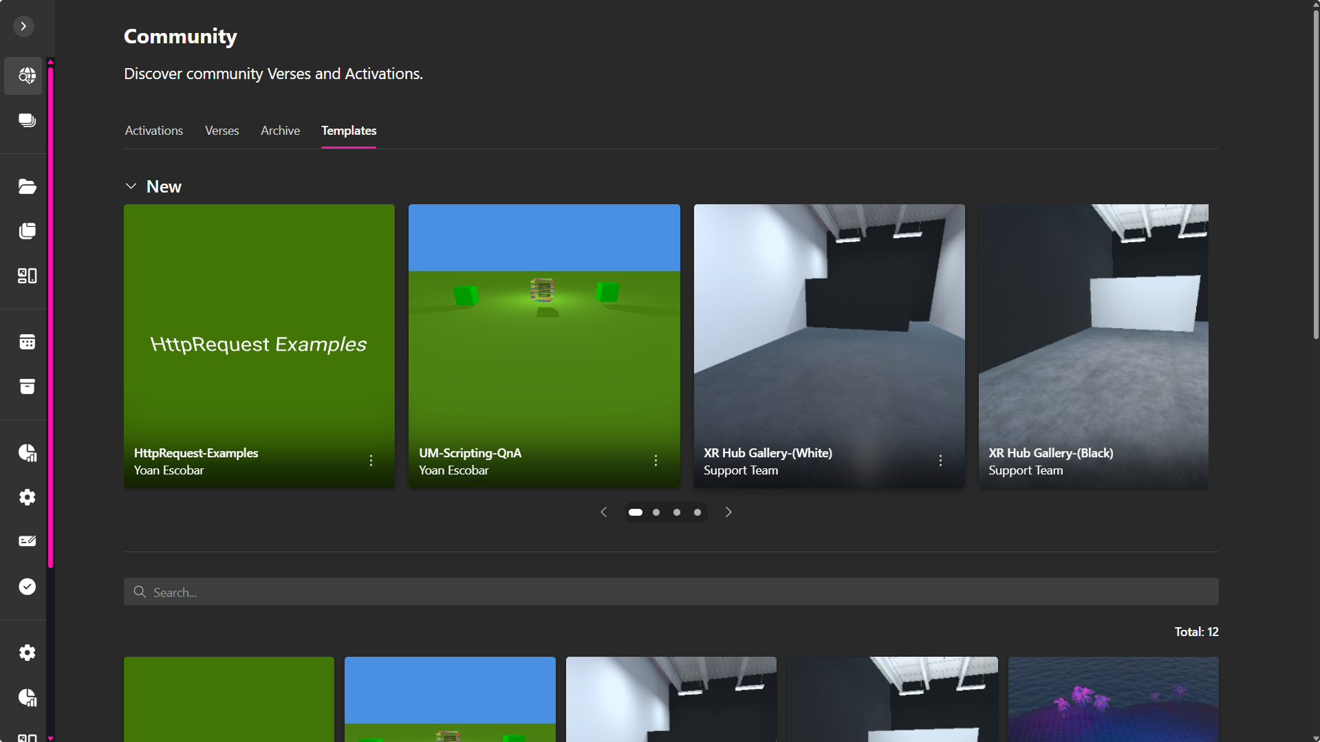Open the upper gear settings sidebar icon
The height and width of the screenshot is (742, 1320).
coord(27,497)
